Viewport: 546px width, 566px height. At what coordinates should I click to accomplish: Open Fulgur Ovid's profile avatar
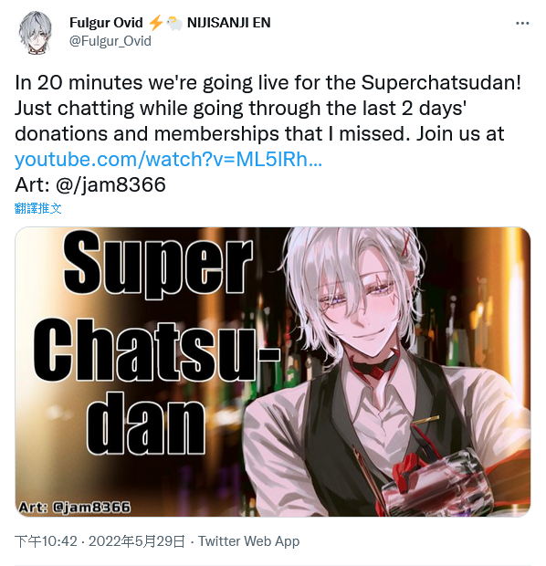pos(35,33)
